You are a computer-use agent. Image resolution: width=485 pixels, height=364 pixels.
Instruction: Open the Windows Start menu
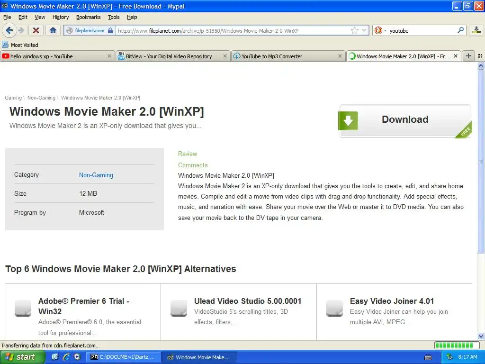tap(22, 357)
